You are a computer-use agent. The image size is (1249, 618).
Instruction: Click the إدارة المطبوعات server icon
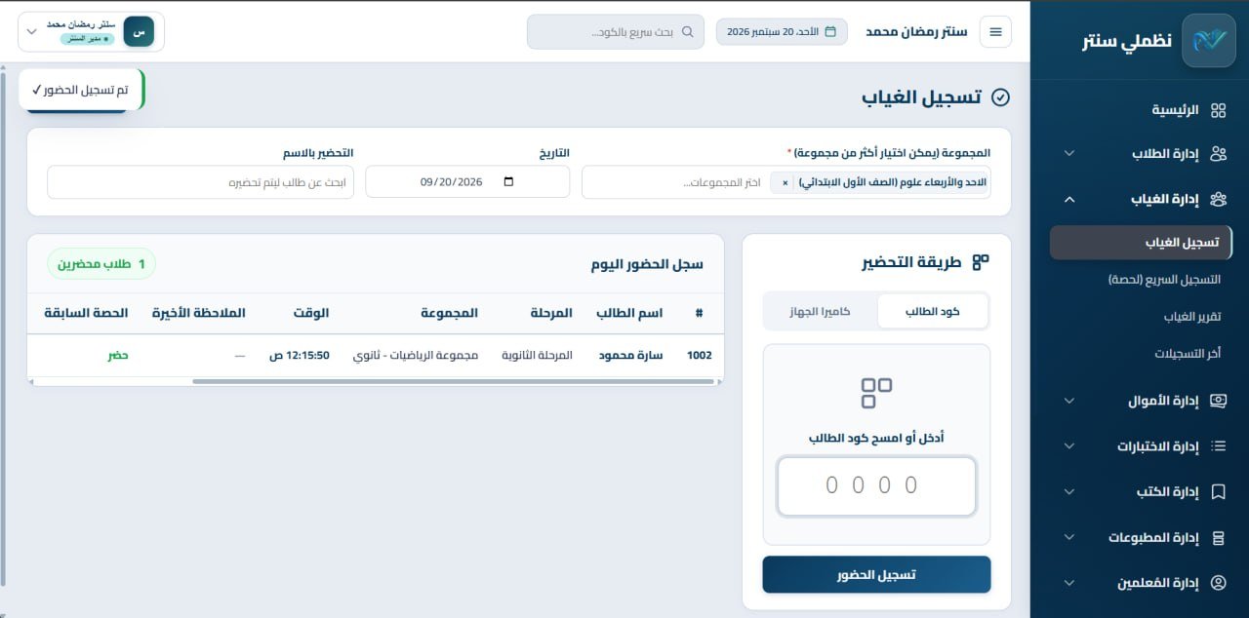point(1218,537)
